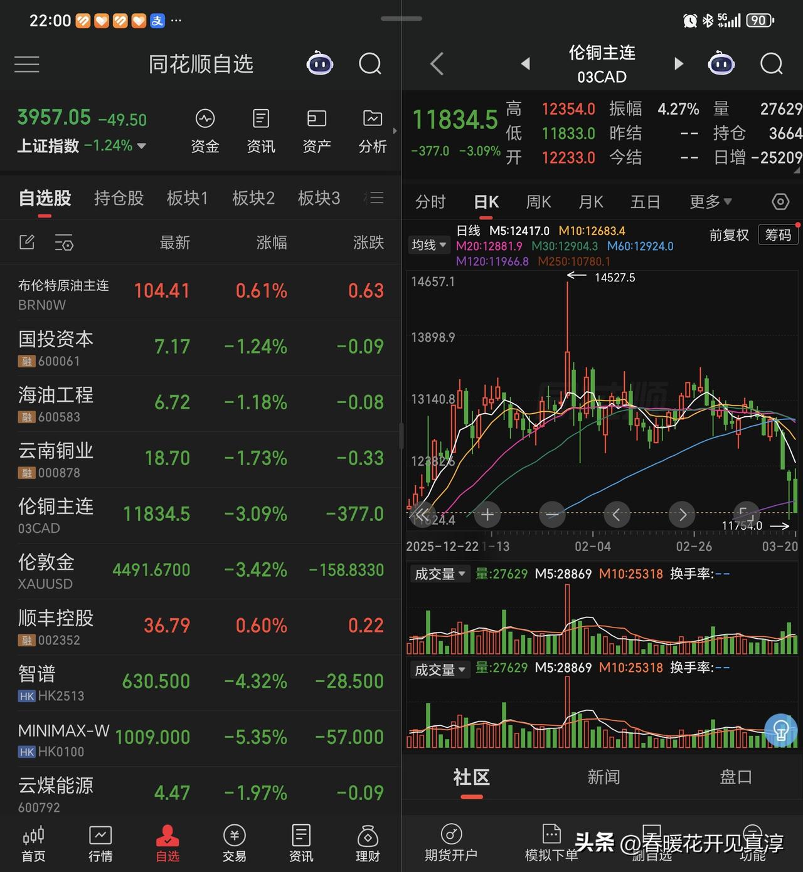Toggle the 筹码 chip distribution view

778,235
